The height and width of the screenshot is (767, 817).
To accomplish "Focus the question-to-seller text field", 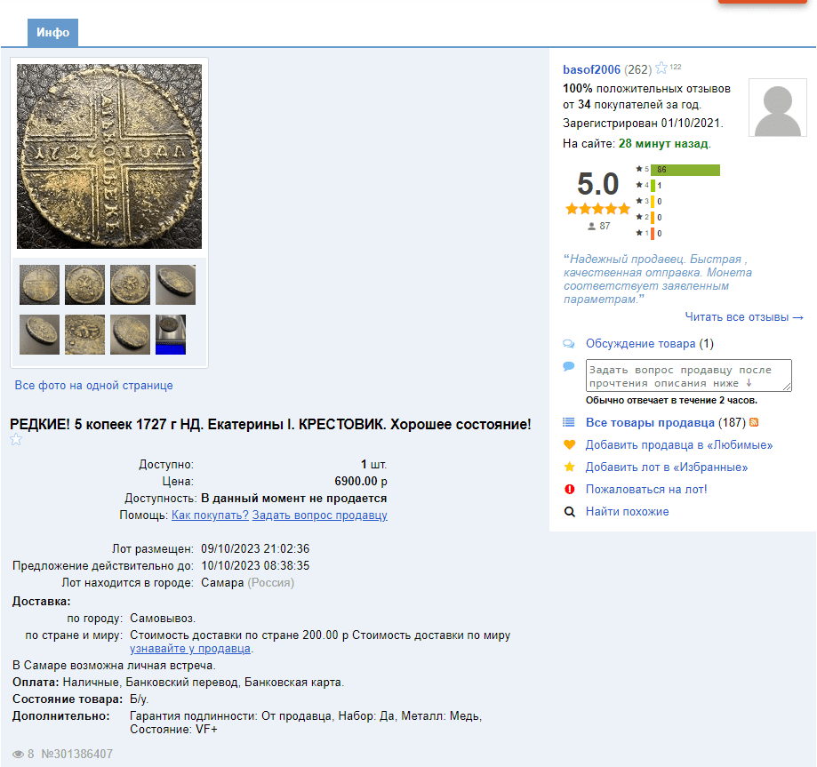I will (x=688, y=375).
